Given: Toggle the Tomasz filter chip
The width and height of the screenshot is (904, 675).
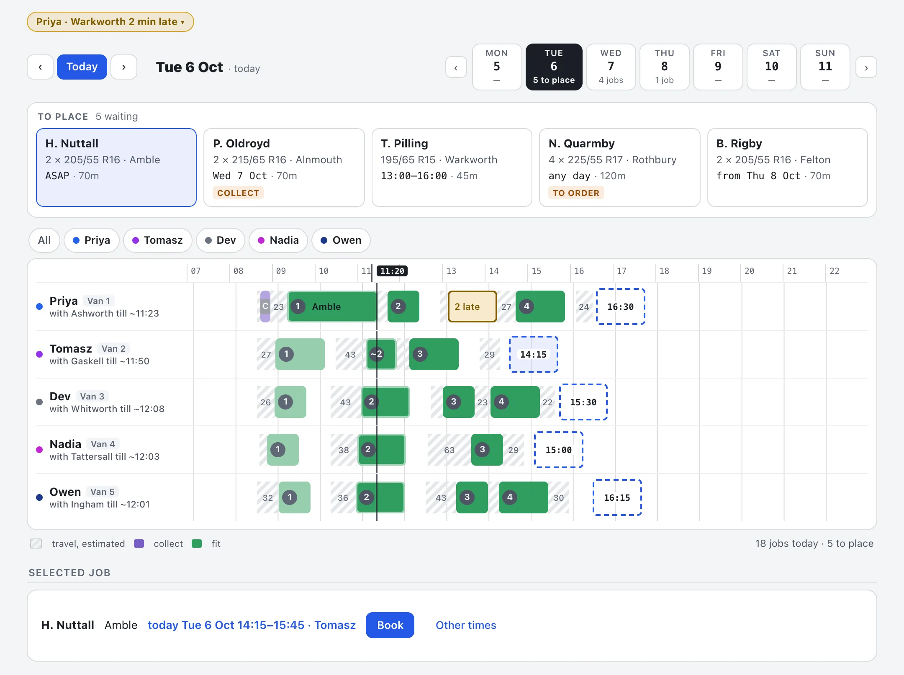Looking at the screenshot, I should [x=158, y=240].
